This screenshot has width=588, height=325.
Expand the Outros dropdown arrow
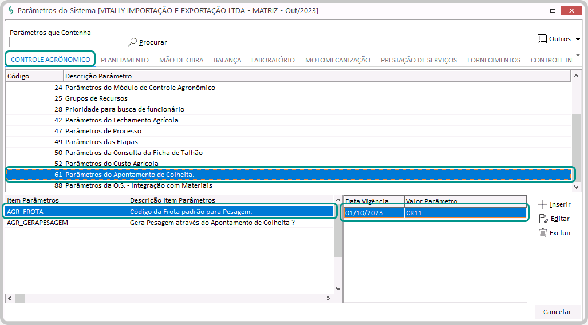point(578,39)
